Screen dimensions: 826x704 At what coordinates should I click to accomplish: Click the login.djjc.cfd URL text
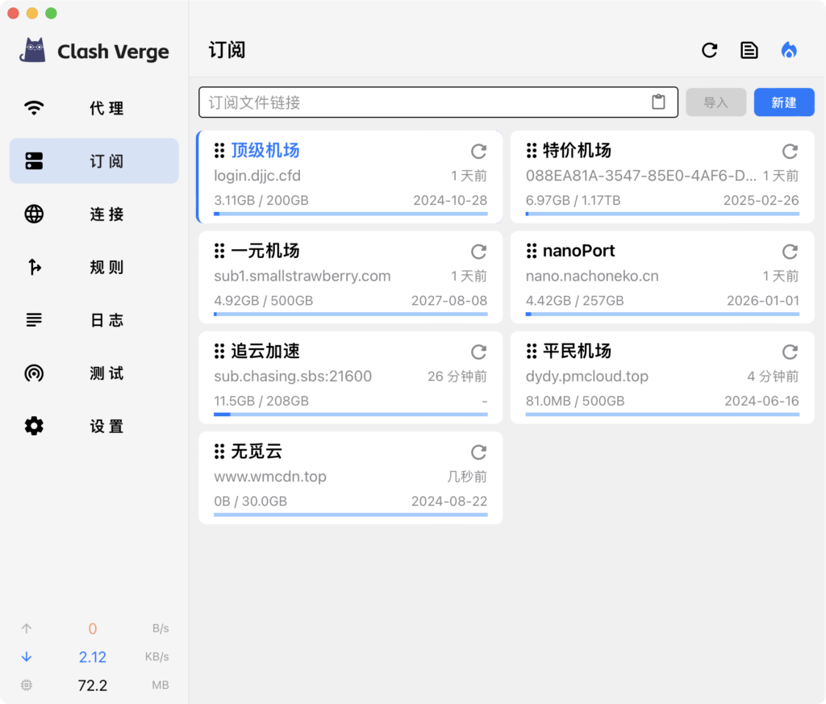[257, 176]
